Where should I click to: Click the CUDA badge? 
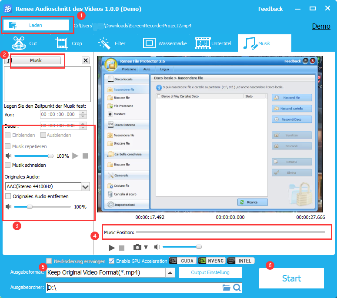183,261
